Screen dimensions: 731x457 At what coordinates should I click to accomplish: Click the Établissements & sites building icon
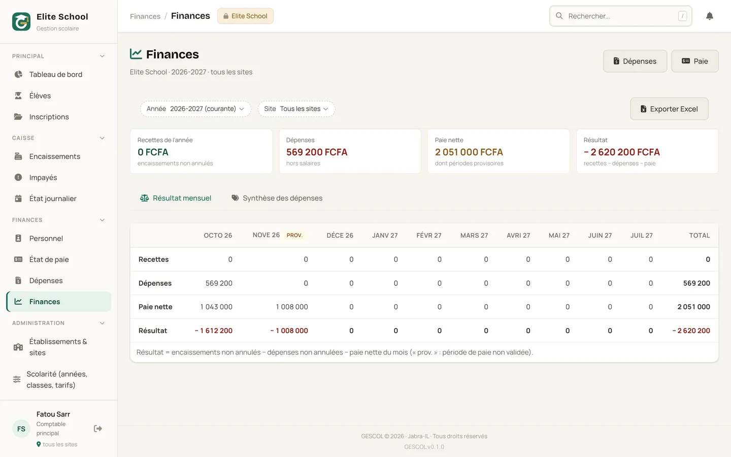(18, 347)
